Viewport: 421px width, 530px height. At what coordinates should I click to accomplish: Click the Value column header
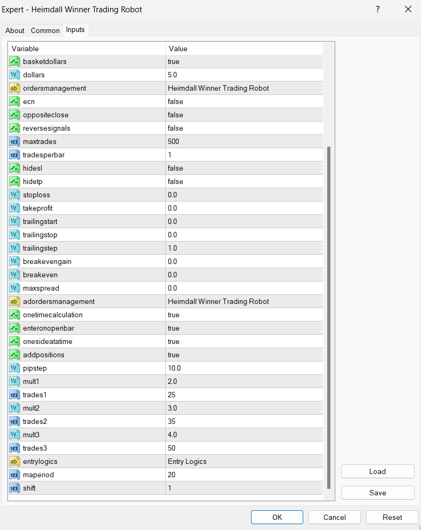click(244, 49)
